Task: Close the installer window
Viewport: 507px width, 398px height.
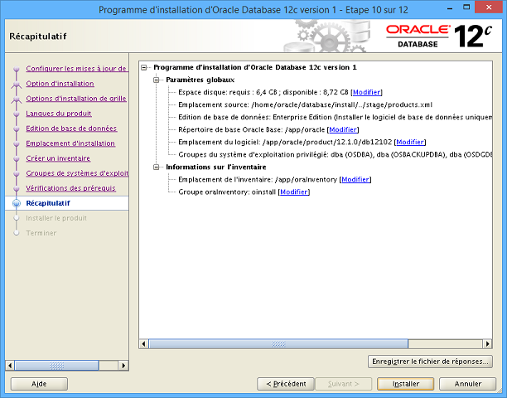Action: [x=489, y=7]
